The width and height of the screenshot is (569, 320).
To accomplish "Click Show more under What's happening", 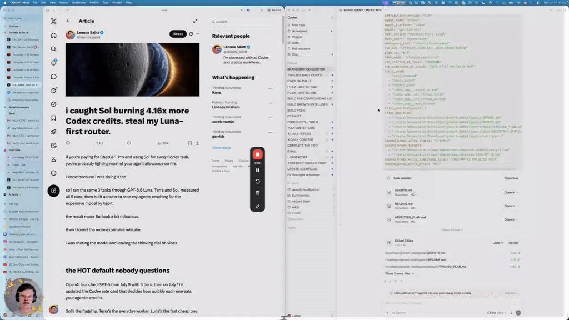I will [x=221, y=148].
